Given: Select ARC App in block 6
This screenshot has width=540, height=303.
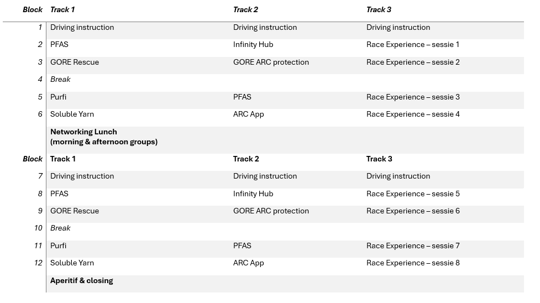Looking at the screenshot, I should coord(248,114).
